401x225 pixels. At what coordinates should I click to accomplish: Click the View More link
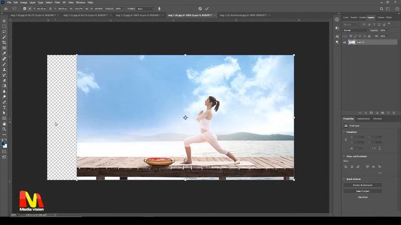pos(363,197)
